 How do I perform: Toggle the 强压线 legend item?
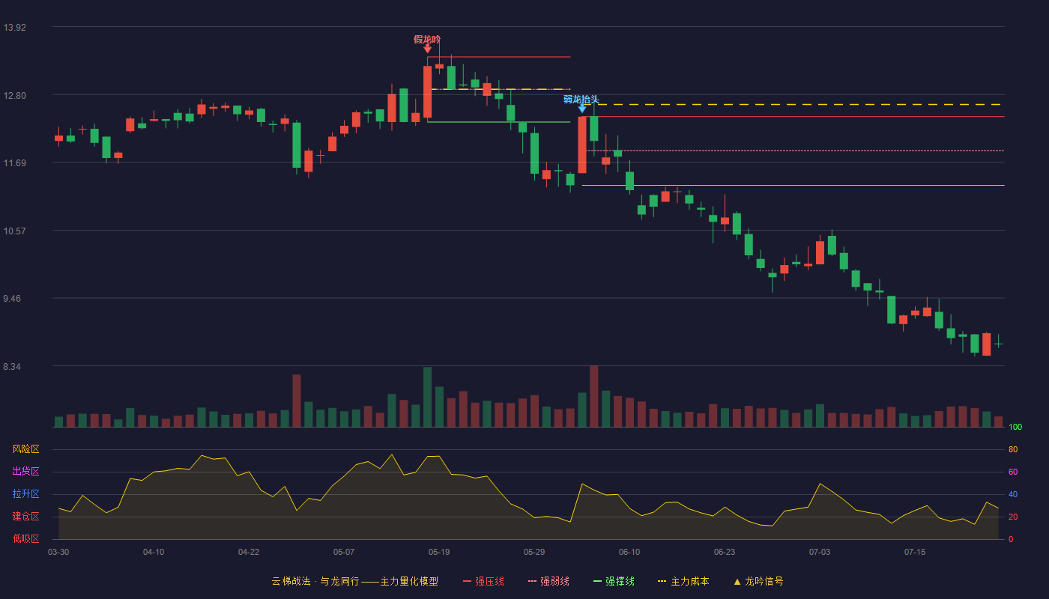(x=483, y=581)
